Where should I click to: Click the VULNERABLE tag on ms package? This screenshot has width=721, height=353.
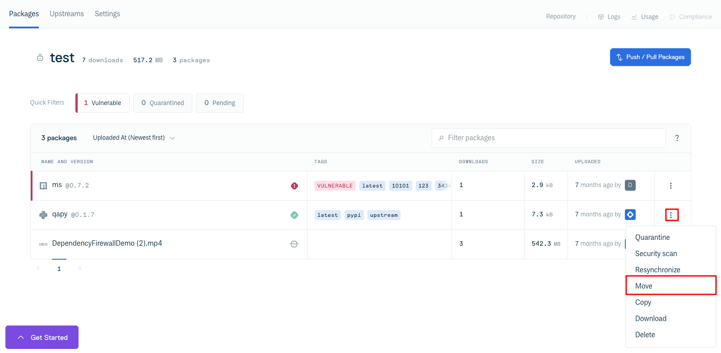coord(335,186)
